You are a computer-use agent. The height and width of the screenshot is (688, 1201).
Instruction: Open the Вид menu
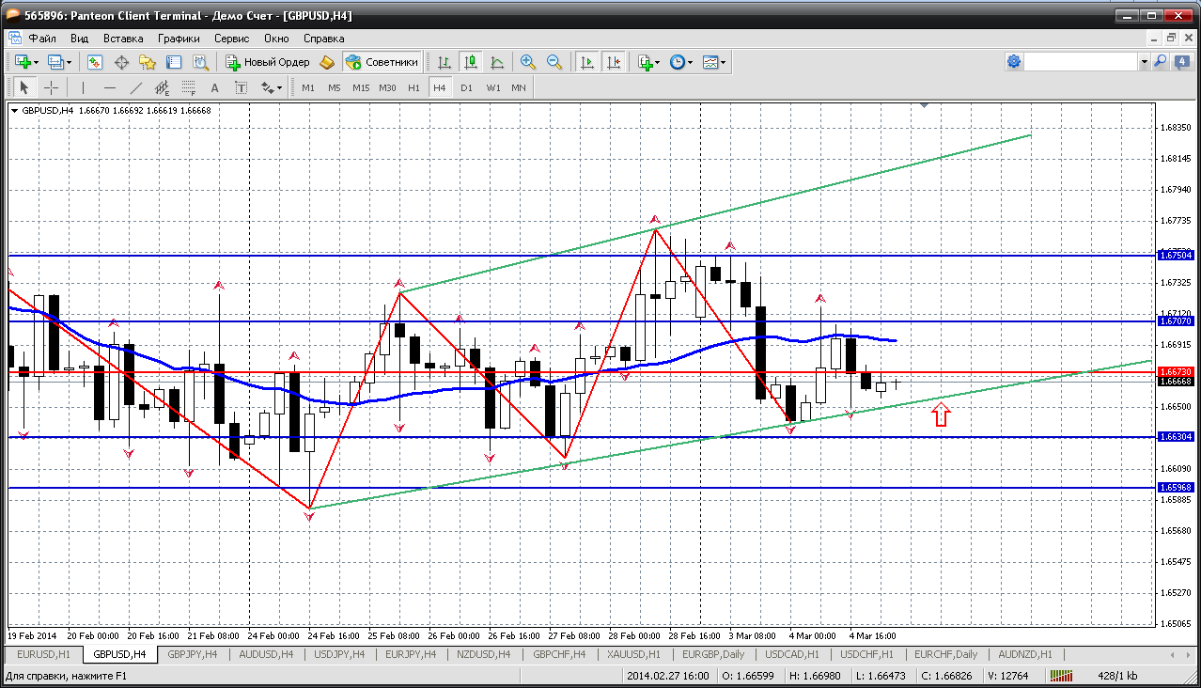coord(80,39)
